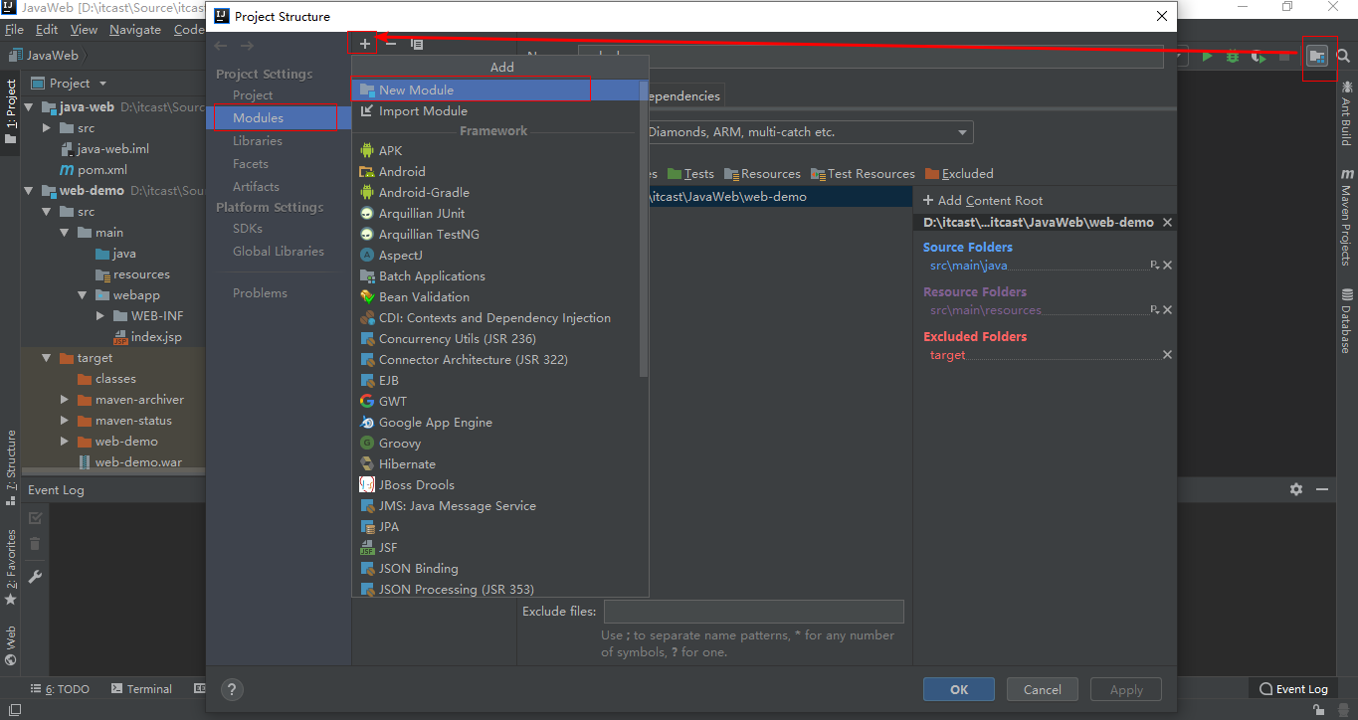
Task: Mark as Test Resources button
Action: coord(863,174)
